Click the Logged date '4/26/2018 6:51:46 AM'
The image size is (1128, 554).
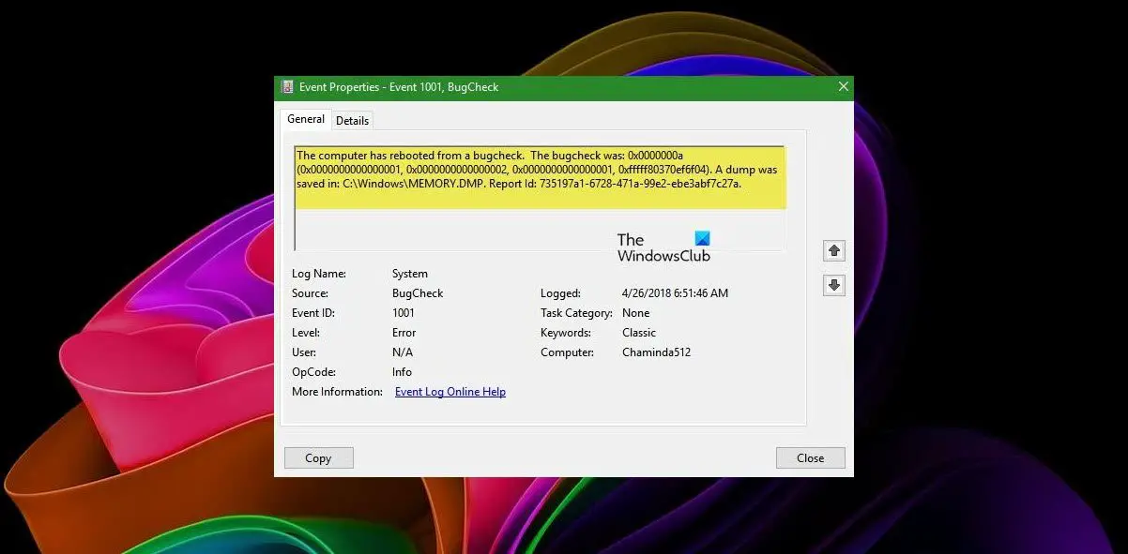pos(675,293)
